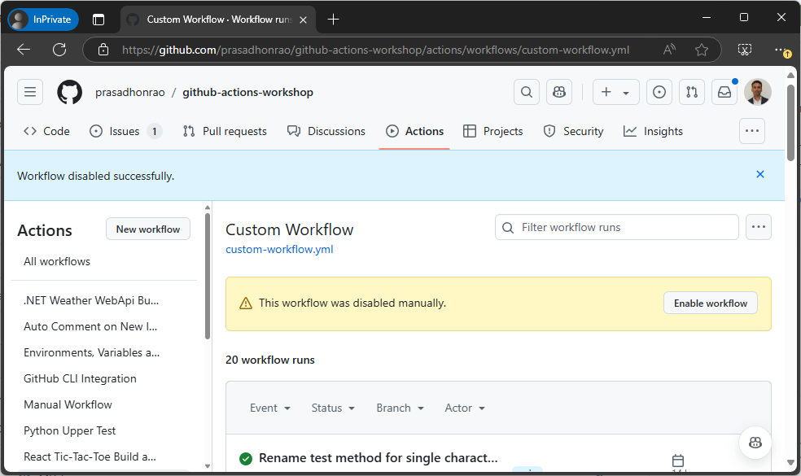The height and width of the screenshot is (476, 801).
Task: Open Edge settings and more menu
Action: tap(781, 50)
